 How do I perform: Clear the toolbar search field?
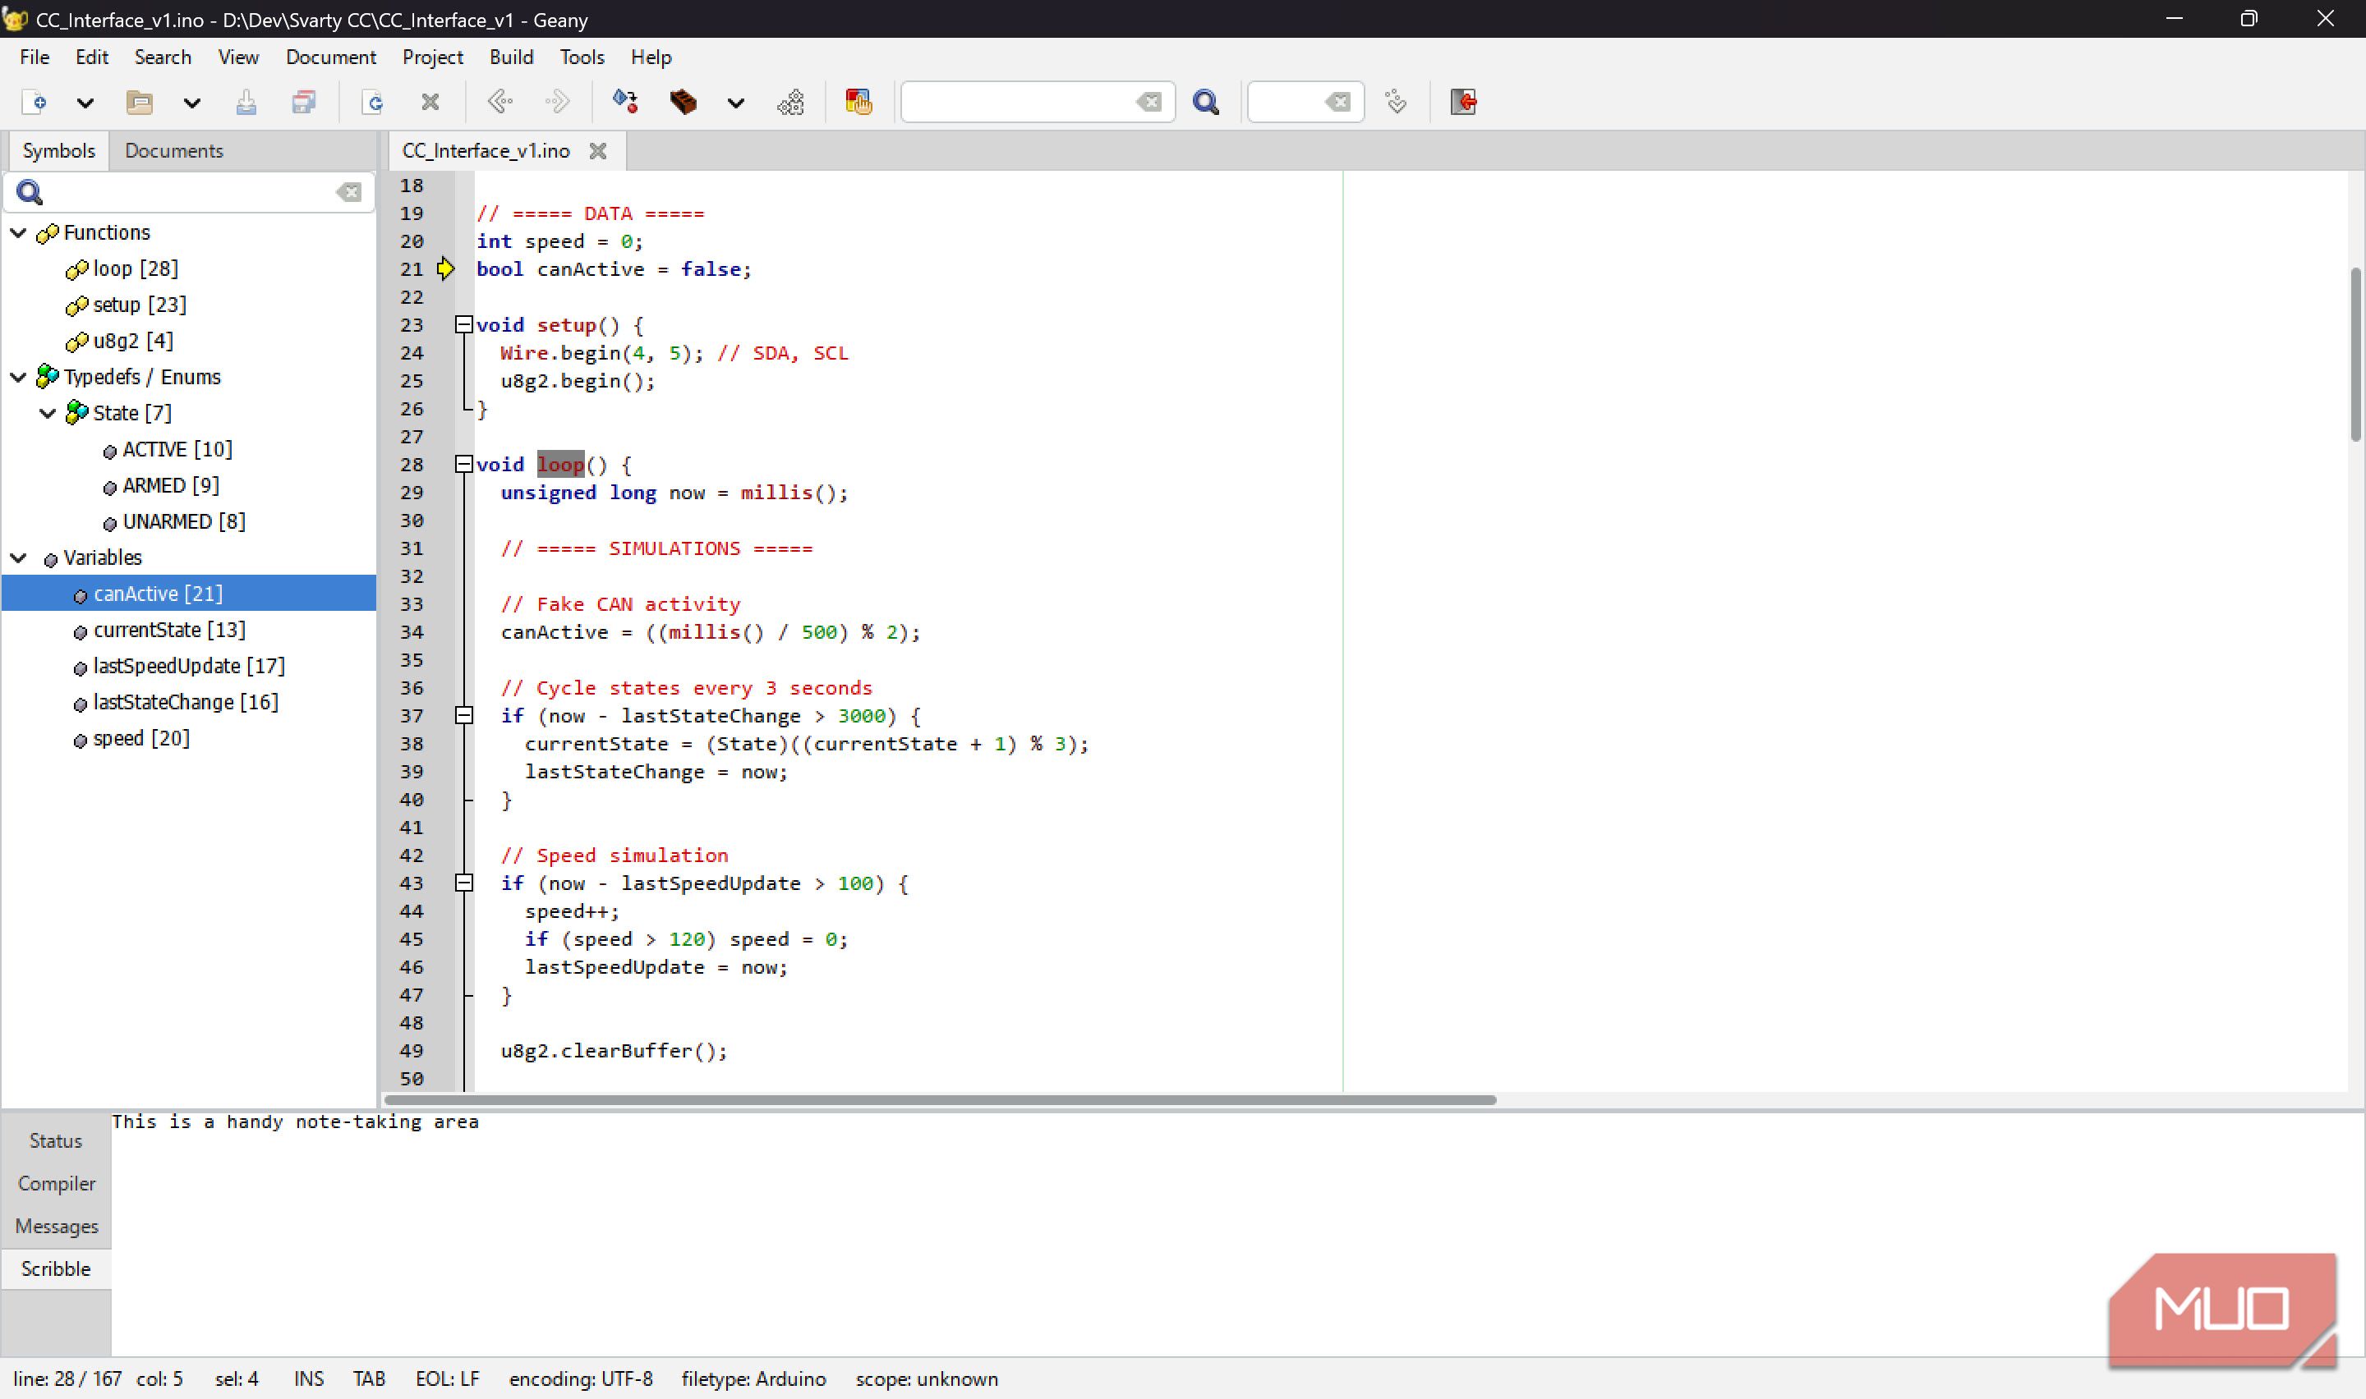click(1148, 102)
